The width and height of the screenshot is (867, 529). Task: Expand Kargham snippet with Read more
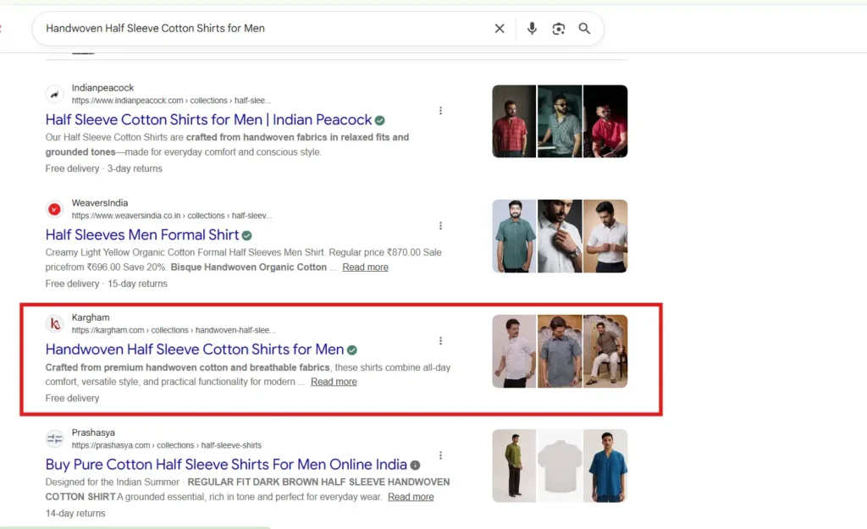334,382
